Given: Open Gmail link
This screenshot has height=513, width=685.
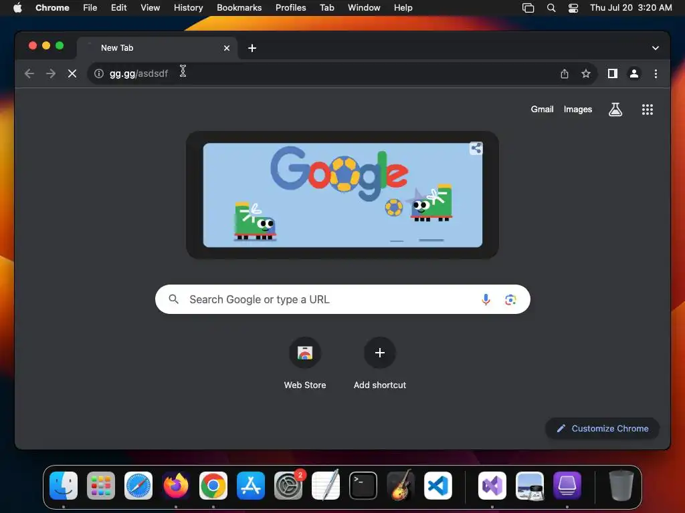Looking at the screenshot, I should (x=542, y=109).
